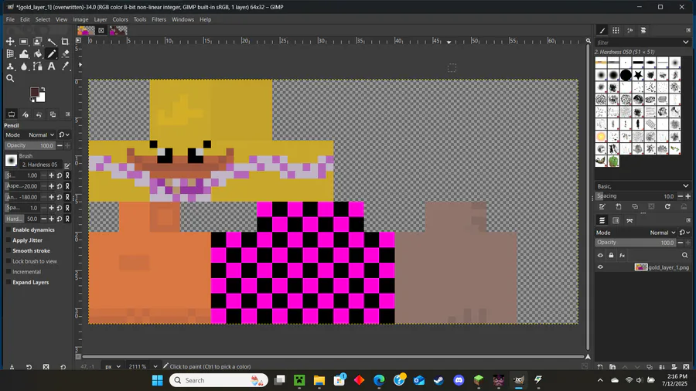
Task: Toggle Smooth stroke checkbox
Action: pyautogui.click(x=9, y=251)
